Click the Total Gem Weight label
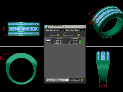This screenshot has height=92, width=123. point(52,30)
